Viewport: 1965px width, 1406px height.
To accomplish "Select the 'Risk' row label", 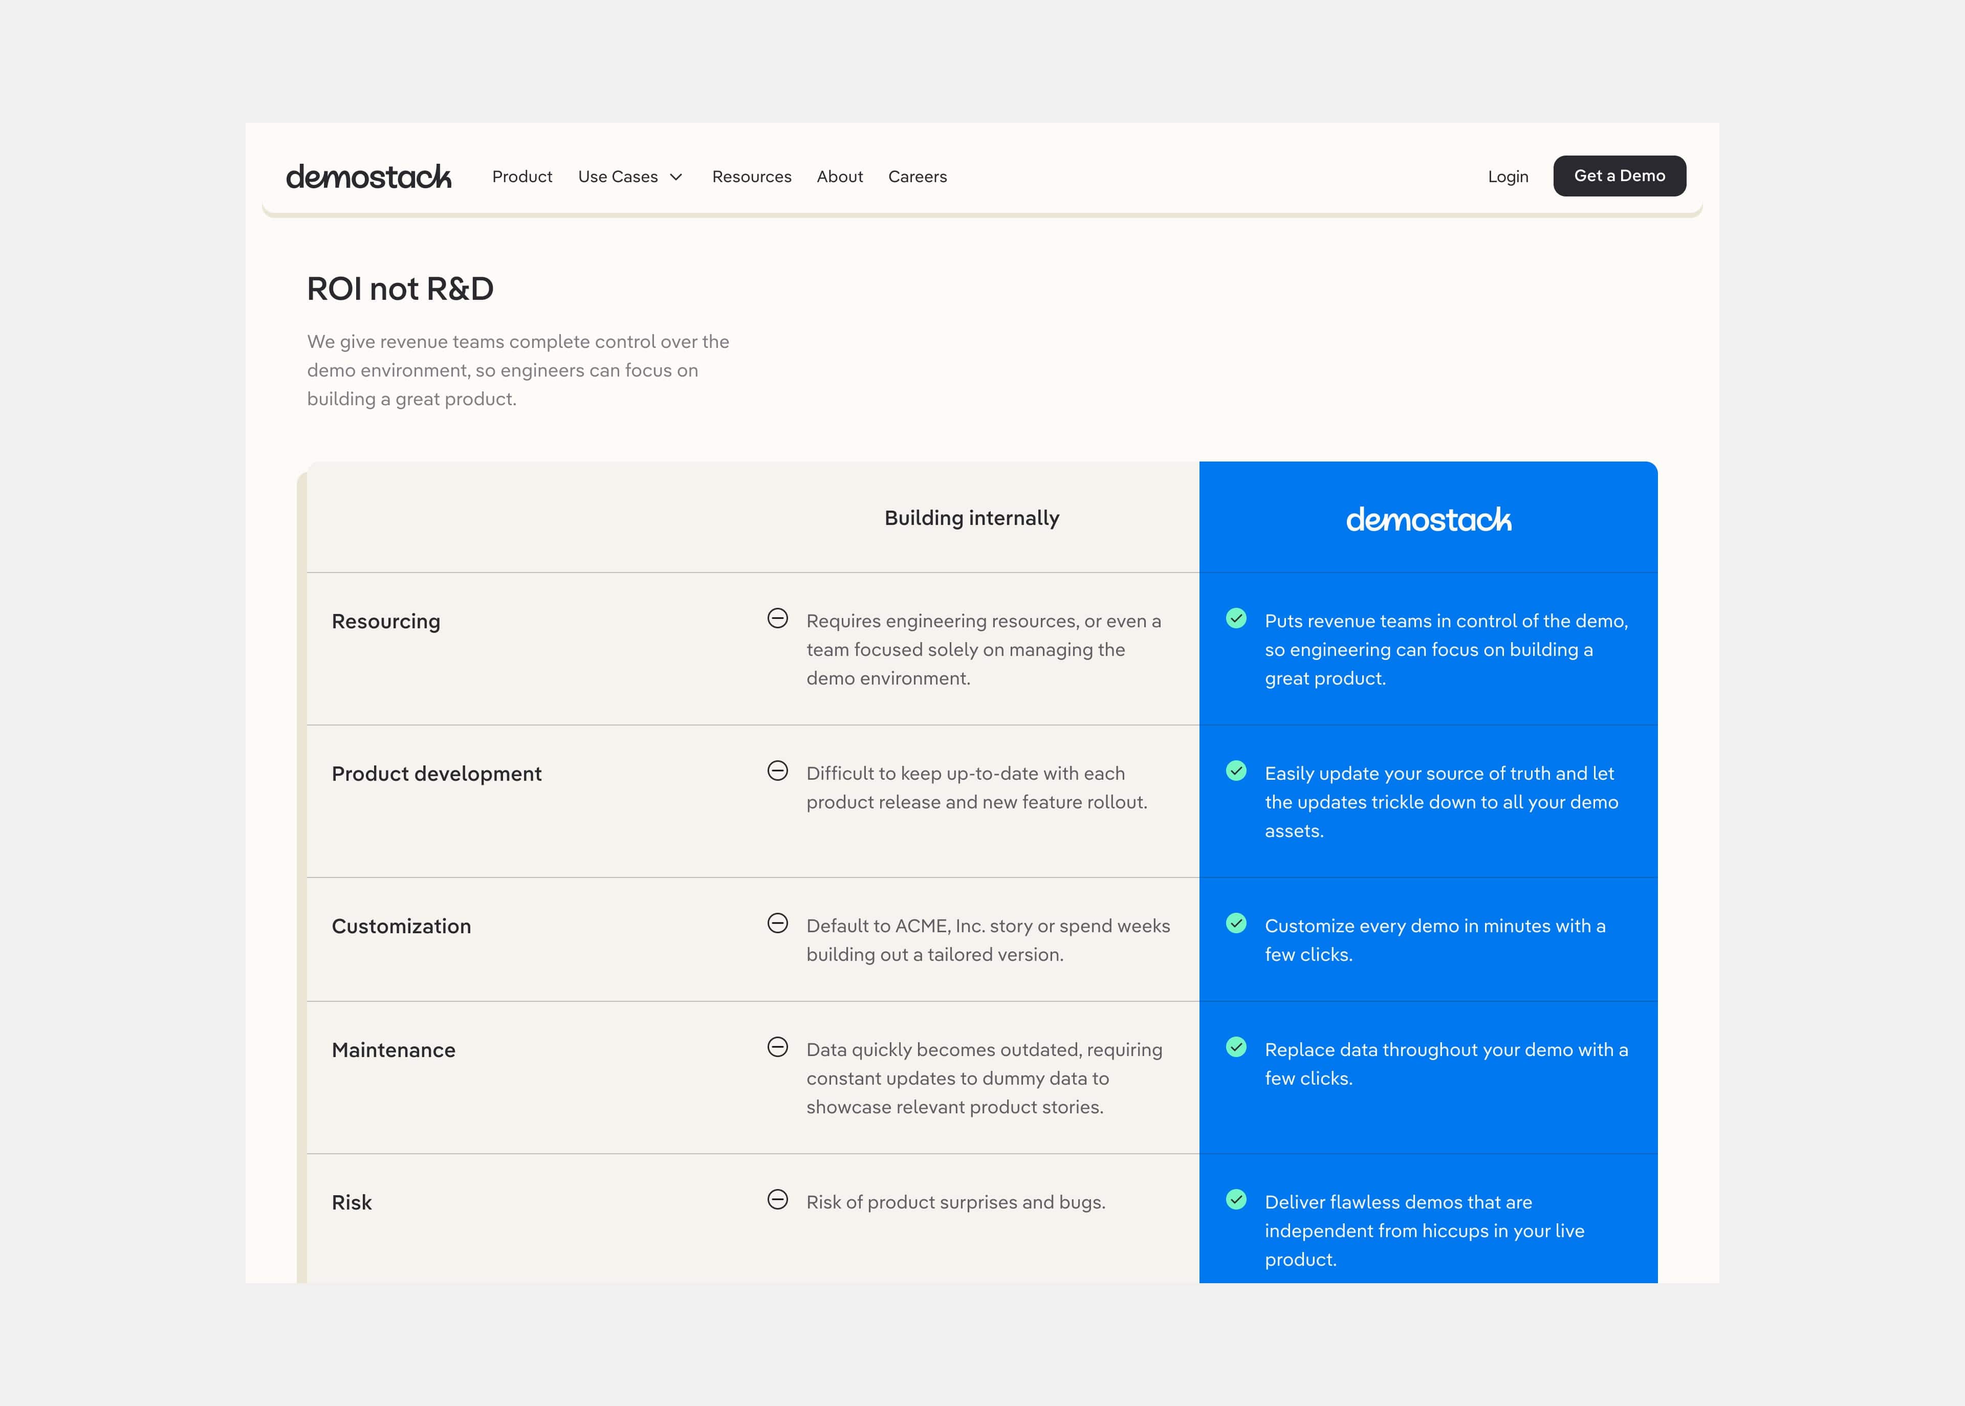I will pyautogui.click(x=352, y=1202).
